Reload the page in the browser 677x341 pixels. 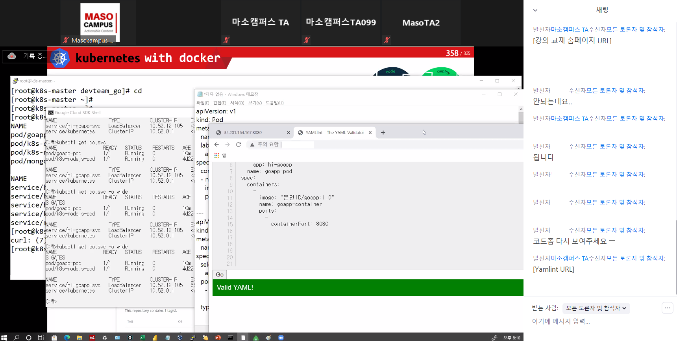[x=238, y=145]
